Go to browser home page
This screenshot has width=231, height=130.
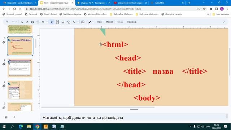[20, 9]
